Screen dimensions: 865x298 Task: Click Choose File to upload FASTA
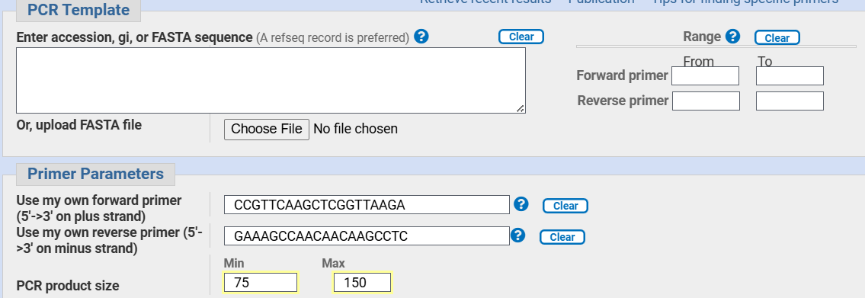[267, 129]
